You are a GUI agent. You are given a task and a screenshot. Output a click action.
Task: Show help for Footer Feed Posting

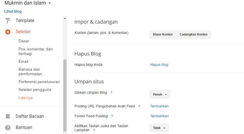112,116
